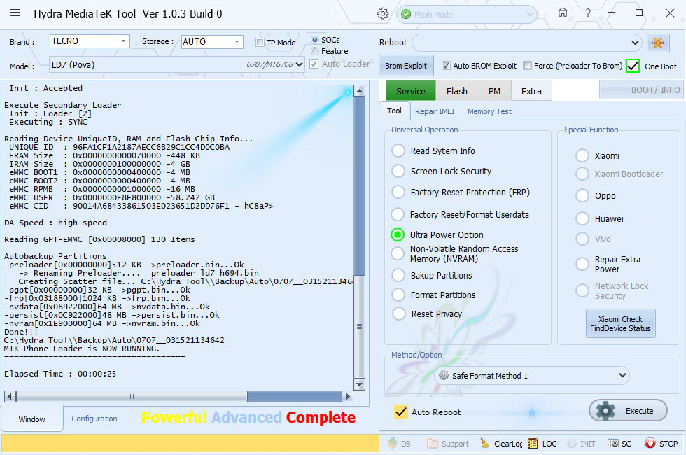Select the Xiaomi special function
The width and height of the screenshot is (686, 455).
(x=582, y=155)
